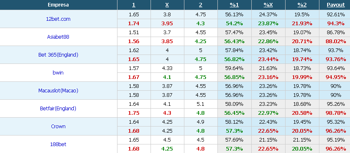Image resolution: width=350 pixels, height=153 pixels.
Task: Open the 188bet bookmaker link
Action: 58,144
